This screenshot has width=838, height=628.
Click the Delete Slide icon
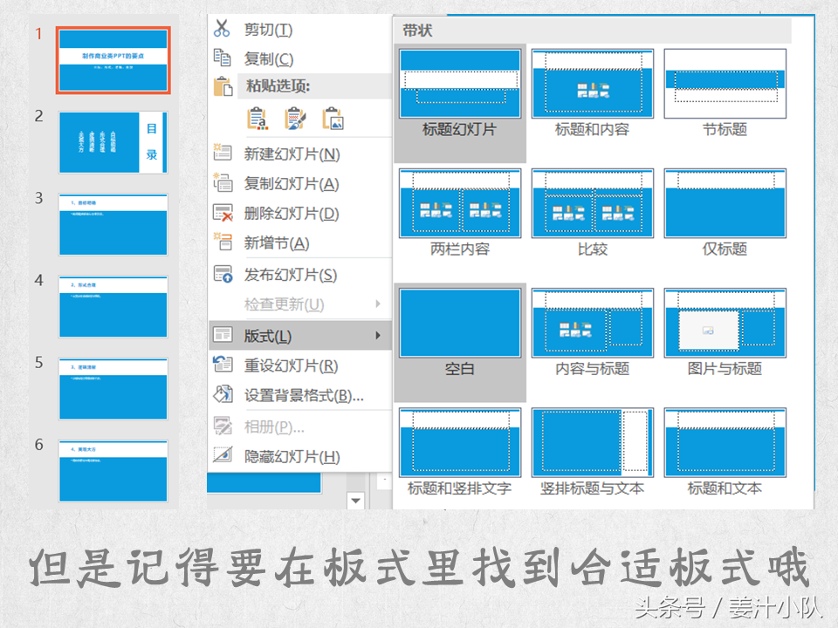click(x=223, y=212)
